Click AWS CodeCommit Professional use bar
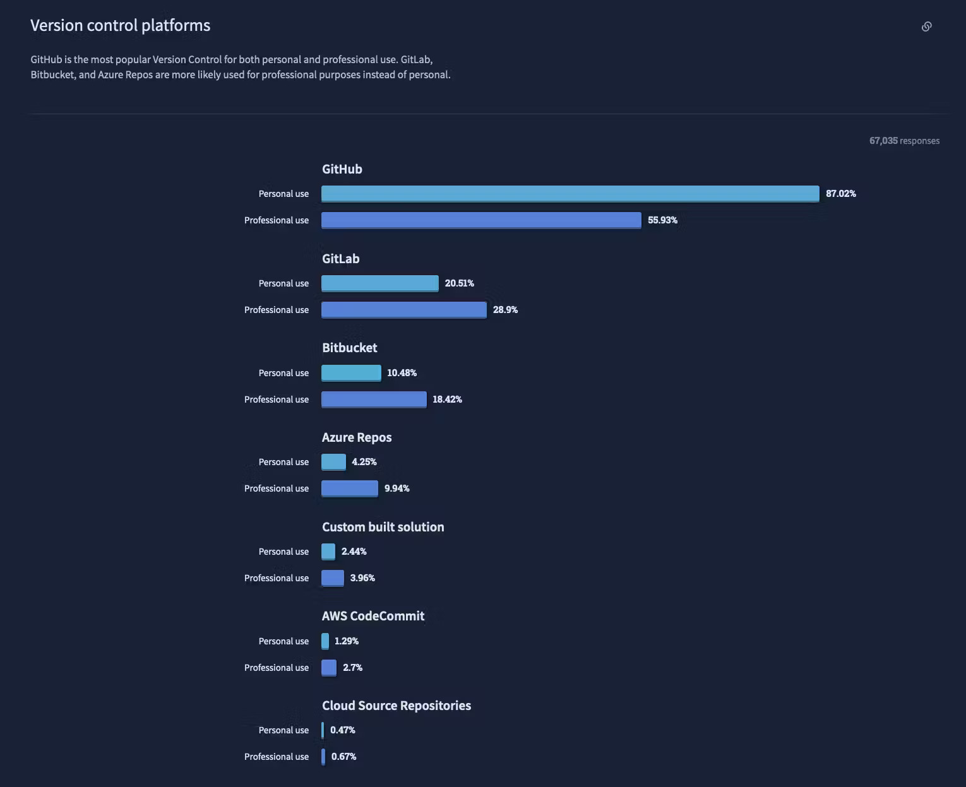The width and height of the screenshot is (966, 787). tap(328, 668)
